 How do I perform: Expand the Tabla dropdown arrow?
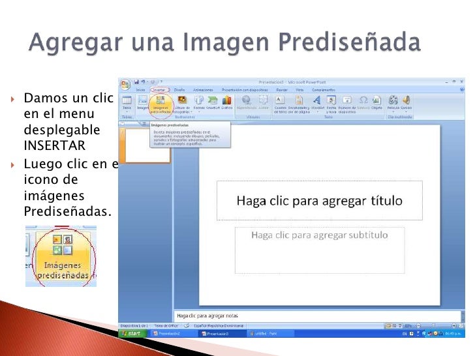127,111
